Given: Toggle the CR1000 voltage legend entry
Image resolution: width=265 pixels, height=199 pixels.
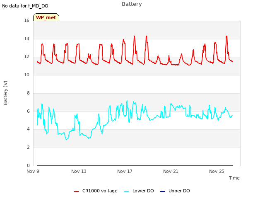Looking at the screenshot, I should click(x=96, y=191).
